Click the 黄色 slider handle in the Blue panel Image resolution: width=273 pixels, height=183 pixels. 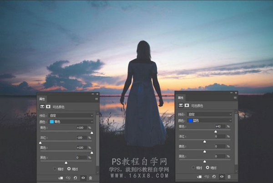tap(205, 152)
